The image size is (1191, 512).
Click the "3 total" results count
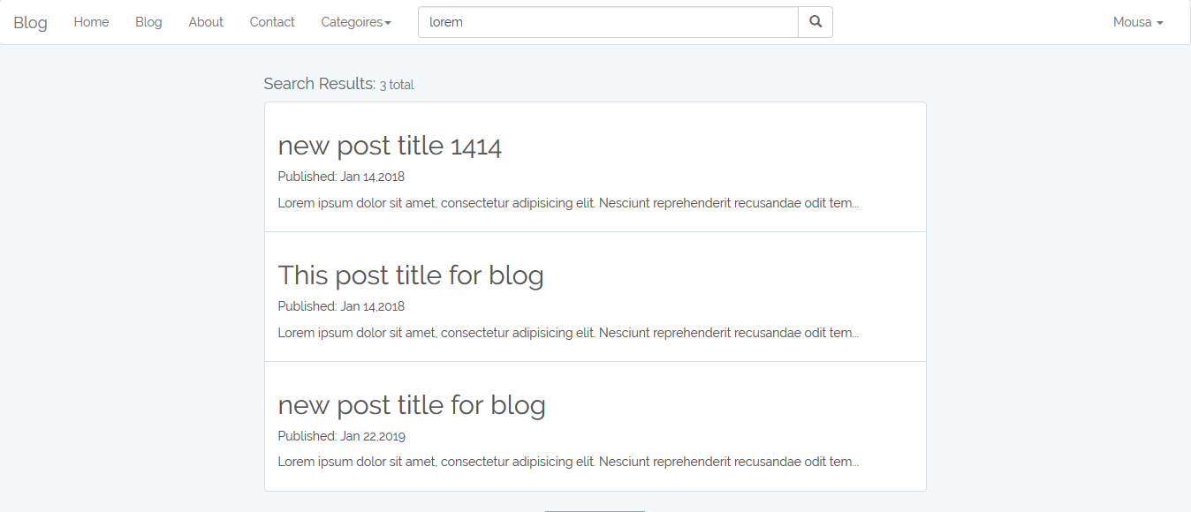tap(397, 85)
